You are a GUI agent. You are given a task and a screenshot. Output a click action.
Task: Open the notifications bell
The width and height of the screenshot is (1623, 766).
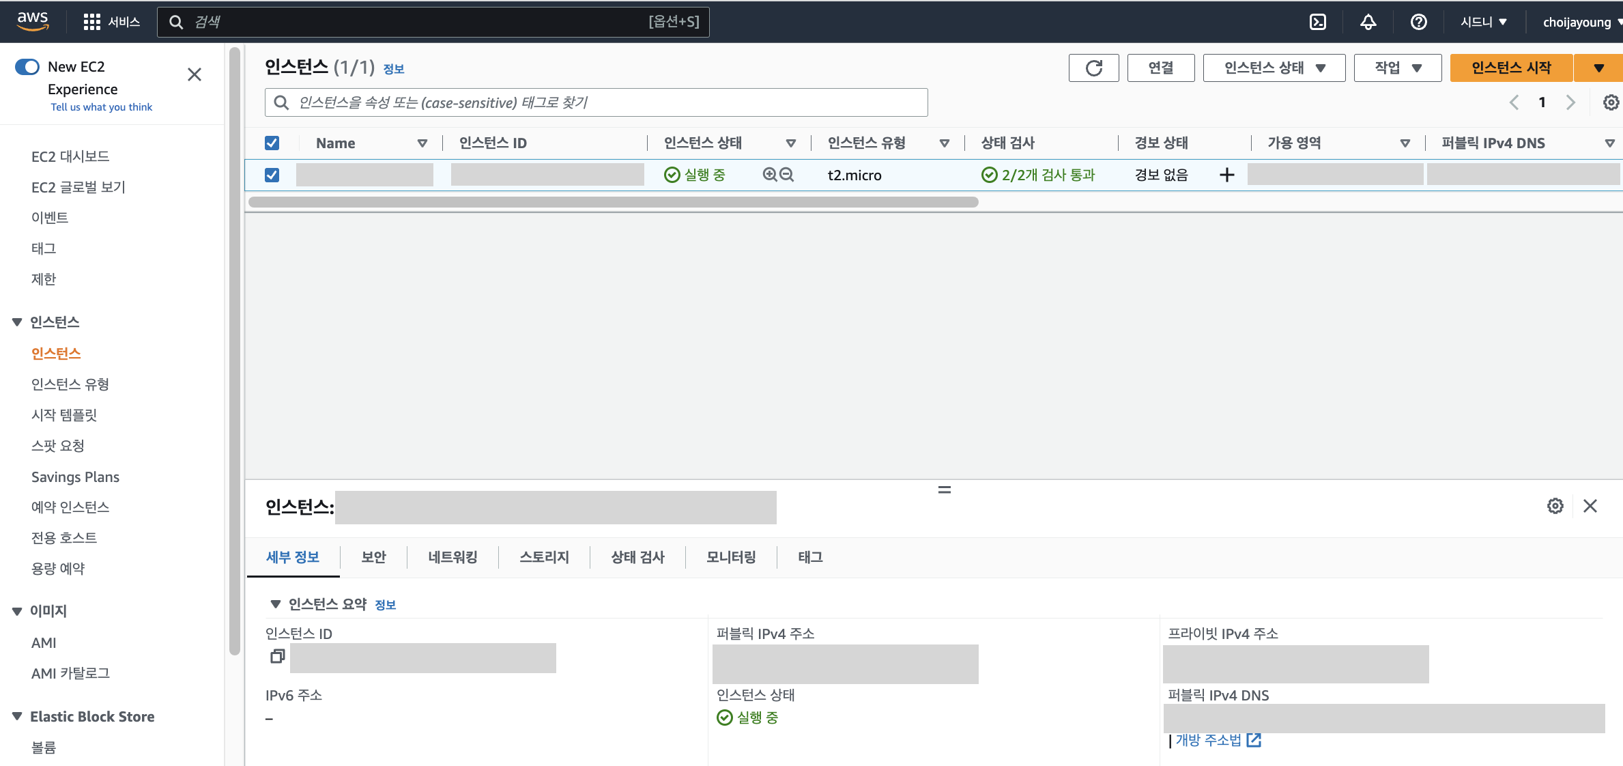pyautogui.click(x=1368, y=22)
